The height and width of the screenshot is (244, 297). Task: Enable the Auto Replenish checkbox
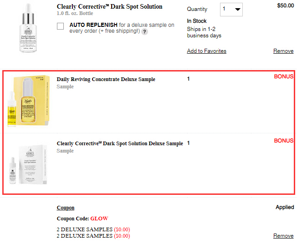tap(61, 26)
